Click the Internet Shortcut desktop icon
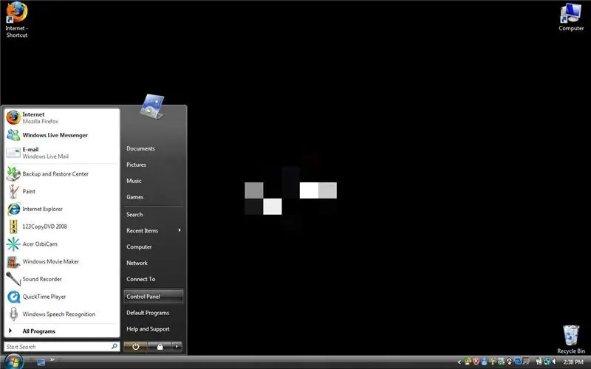The image size is (591, 369). click(x=16, y=20)
